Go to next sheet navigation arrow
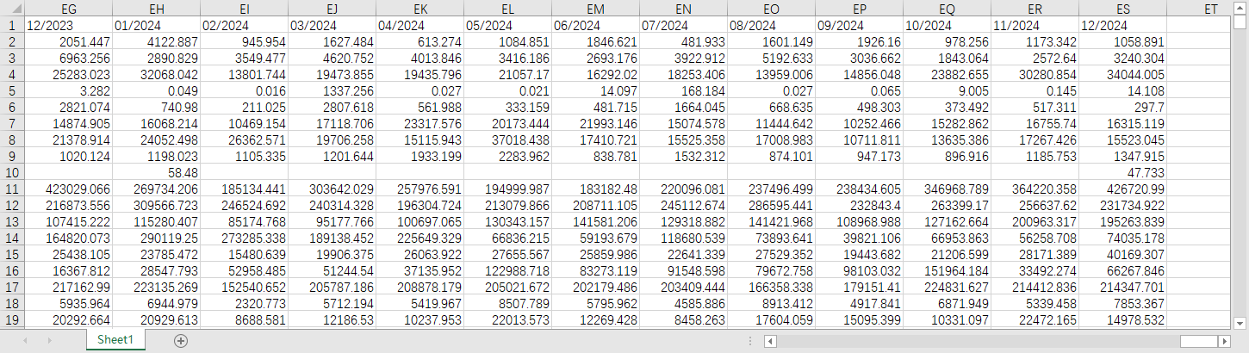Viewport: 1249px width, 353px height. tap(51, 341)
